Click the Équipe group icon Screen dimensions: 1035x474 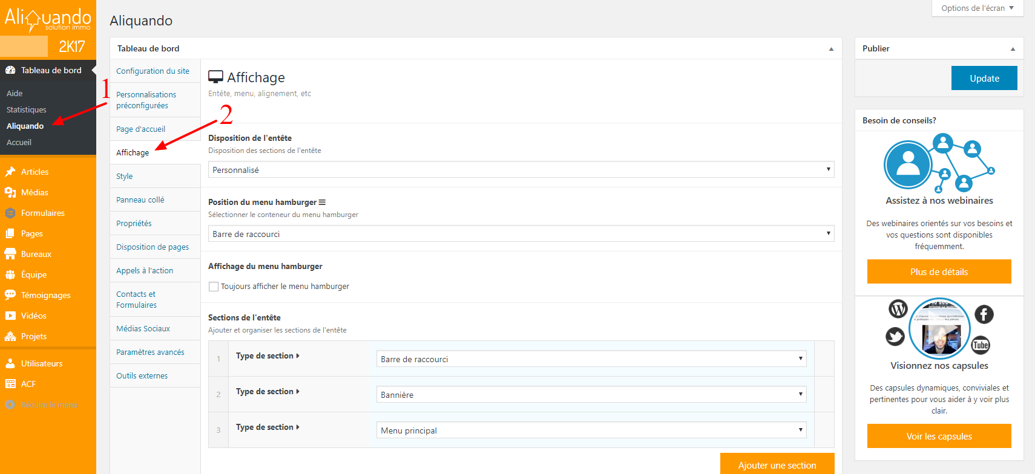pos(10,274)
